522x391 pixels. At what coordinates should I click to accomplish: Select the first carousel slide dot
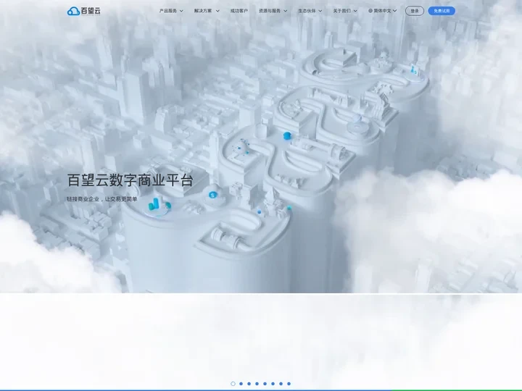click(233, 384)
